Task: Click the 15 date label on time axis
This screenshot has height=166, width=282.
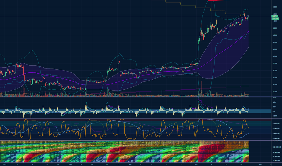Action: (x=226, y=164)
